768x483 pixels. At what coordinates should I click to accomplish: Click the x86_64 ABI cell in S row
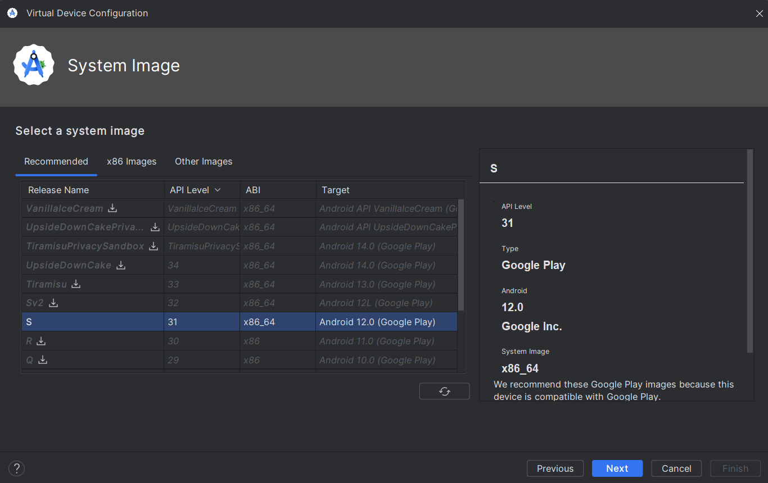point(278,322)
